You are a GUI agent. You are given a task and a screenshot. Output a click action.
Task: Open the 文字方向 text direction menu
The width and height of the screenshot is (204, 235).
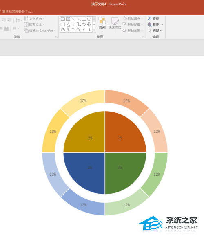[34, 18]
